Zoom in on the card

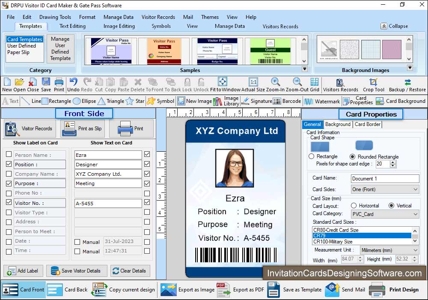pyautogui.click(x=275, y=85)
